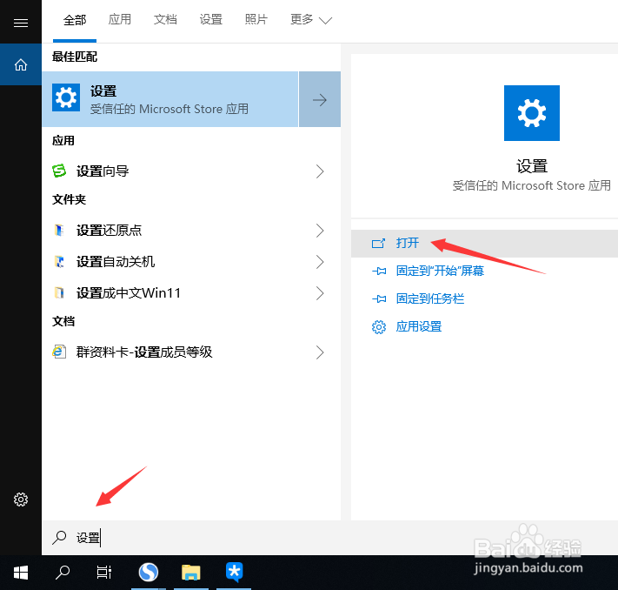Screen dimensions: 618x590
Task: Click 固定到"开始"屏幕 link
Action: click(440, 272)
